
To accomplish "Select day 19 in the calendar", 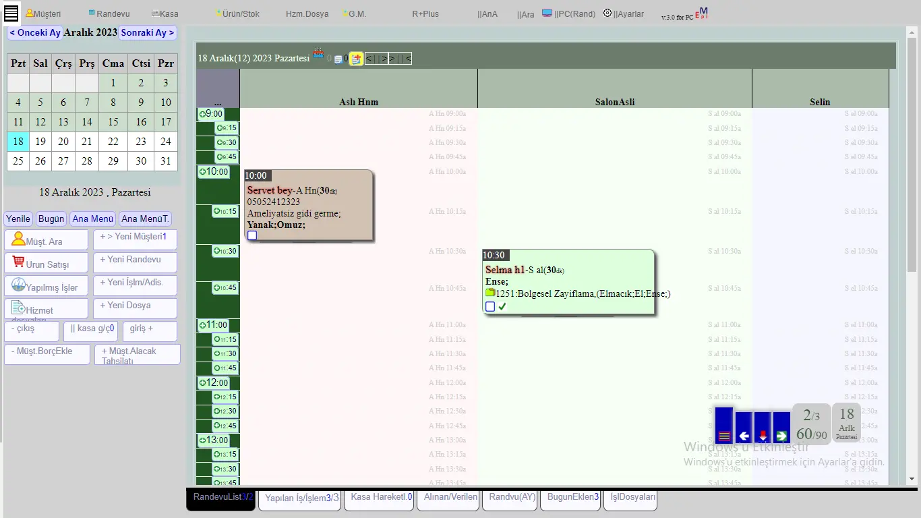I will tap(40, 142).
